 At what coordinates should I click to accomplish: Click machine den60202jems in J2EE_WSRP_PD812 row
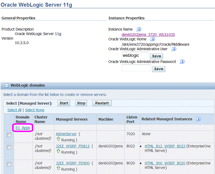tap(111, 146)
